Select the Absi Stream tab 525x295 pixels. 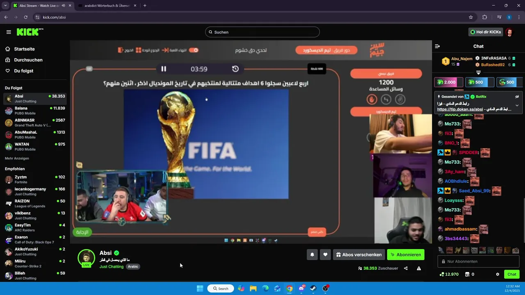tap(39, 6)
